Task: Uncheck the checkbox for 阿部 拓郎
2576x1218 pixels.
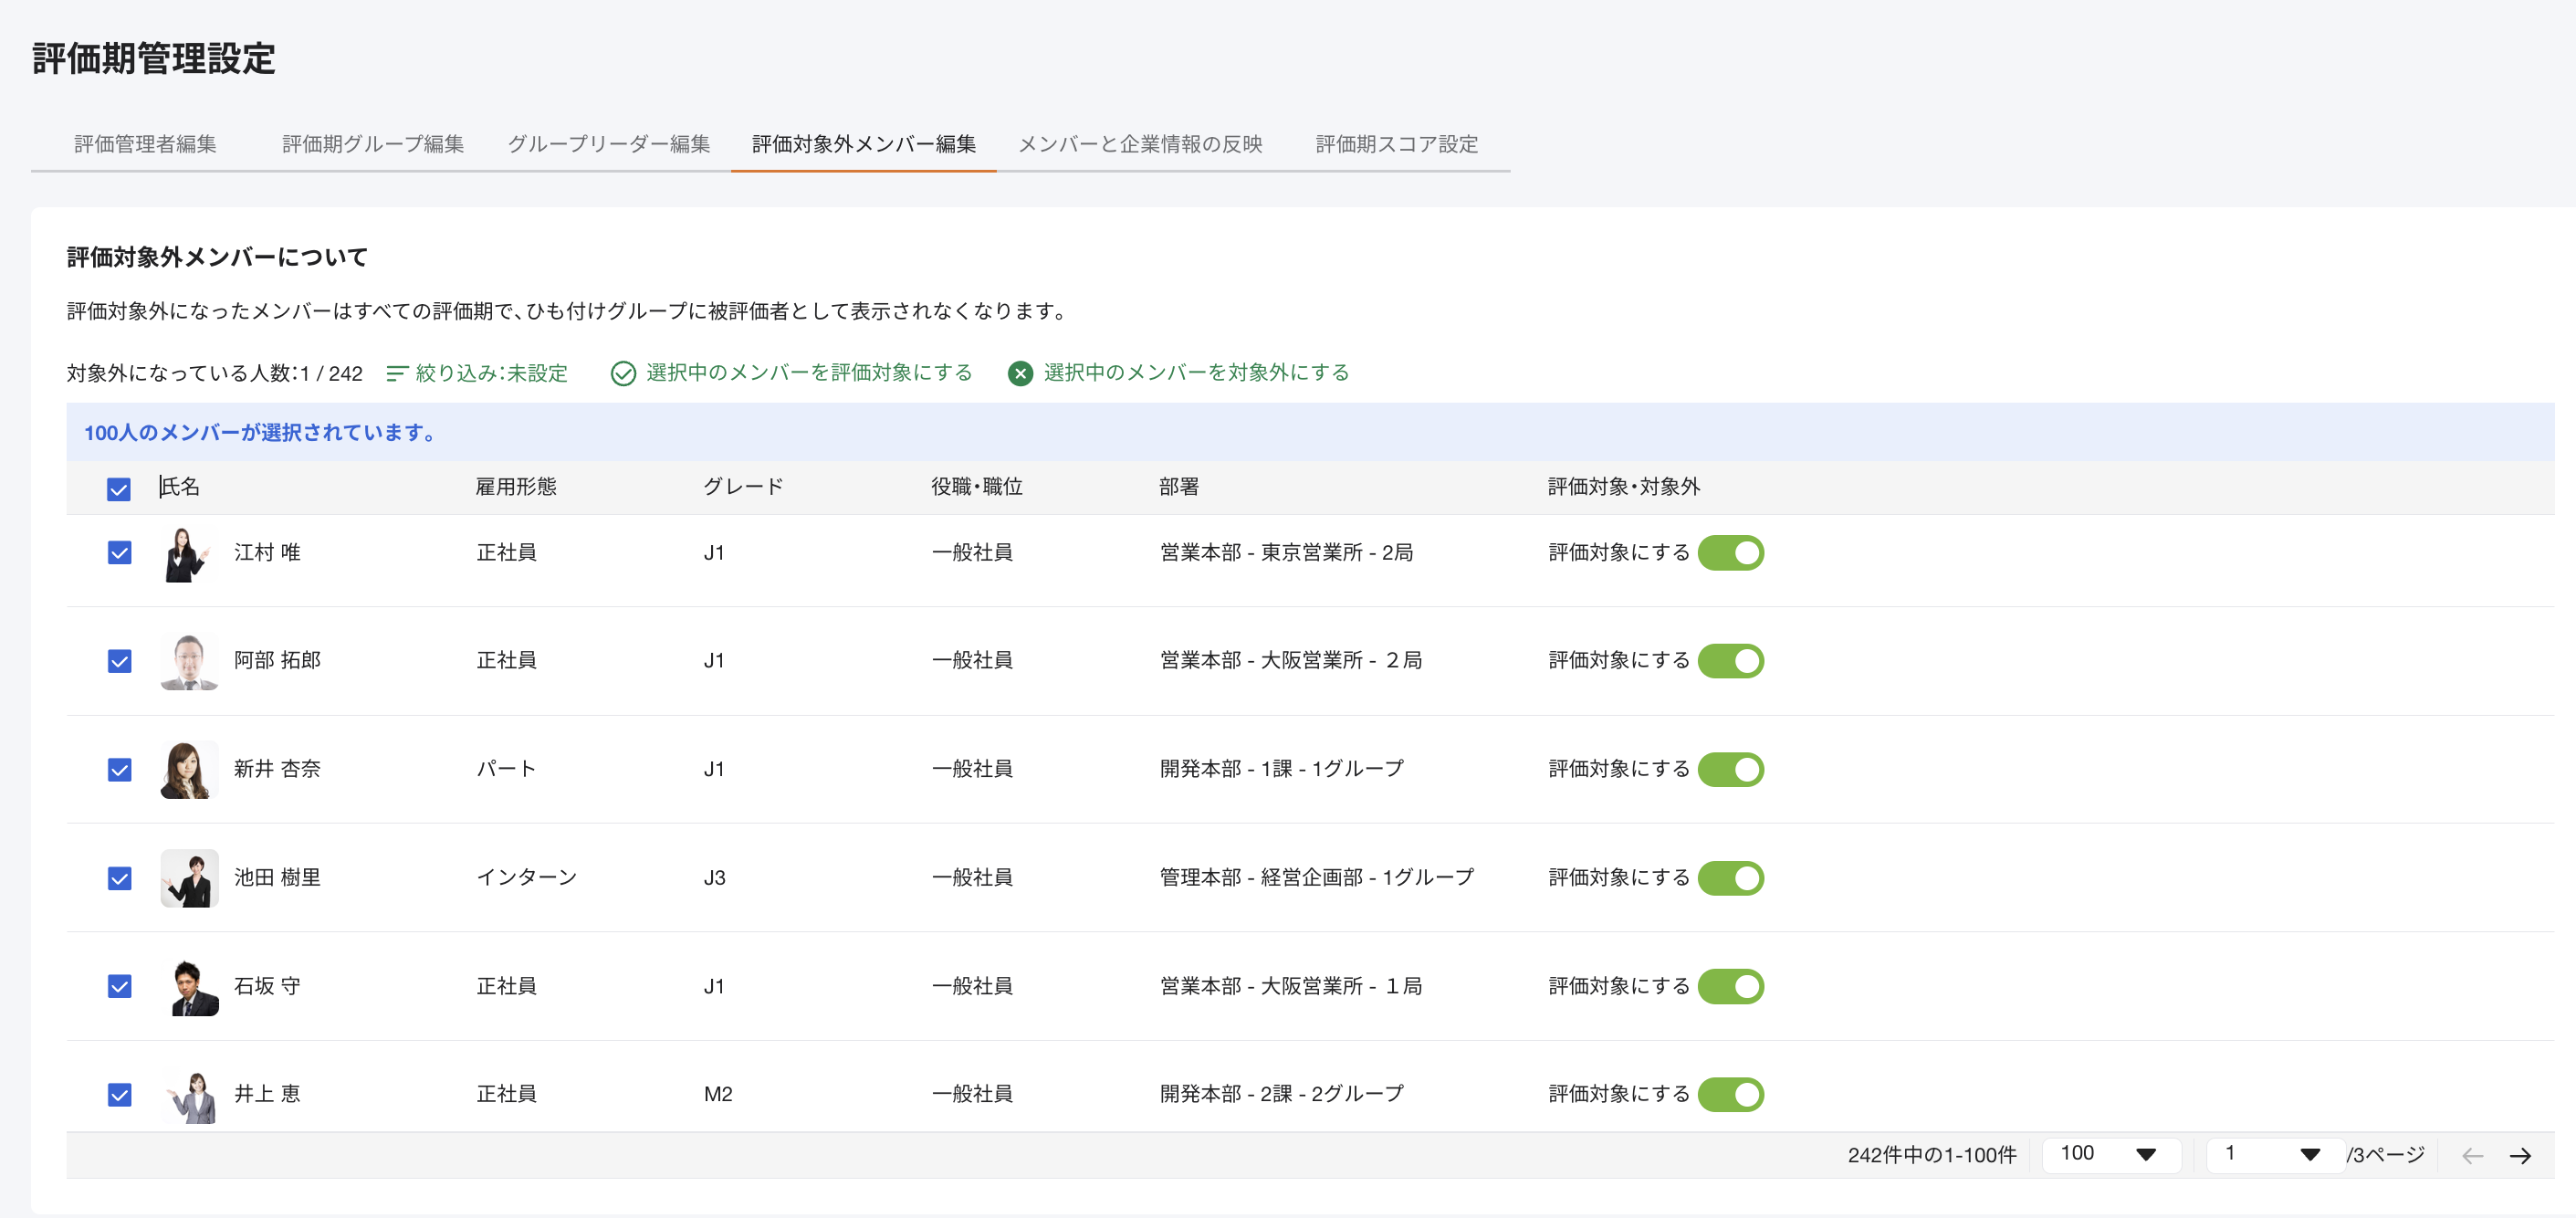Action: [x=119, y=661]
